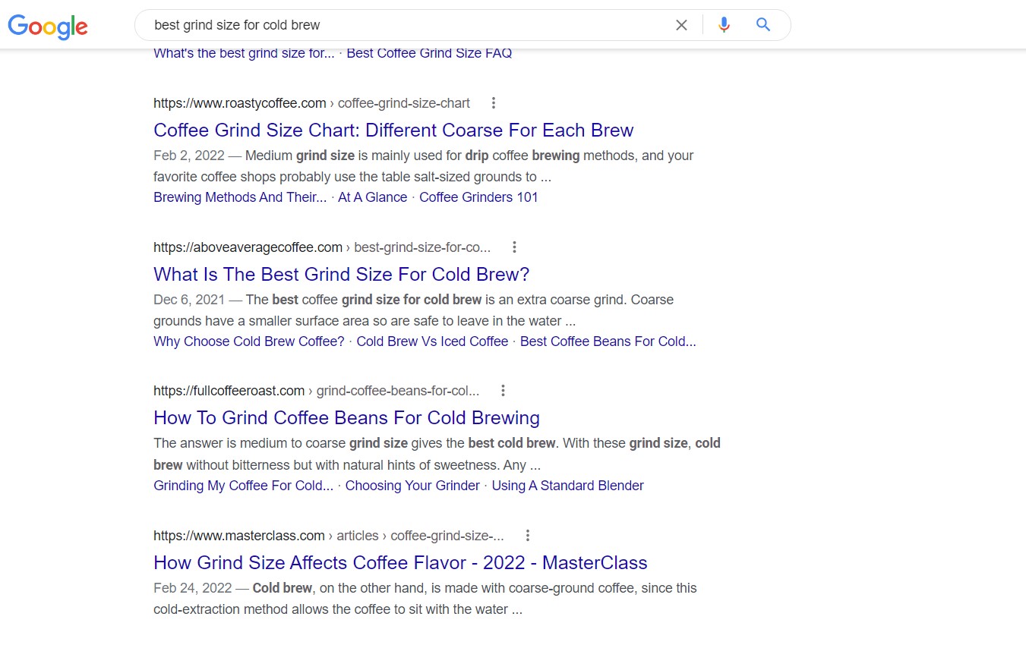Follow "Grinding My Coffee For Cold..." sitelink
This screenshot has width=1026, height=645.
(243, 486)
